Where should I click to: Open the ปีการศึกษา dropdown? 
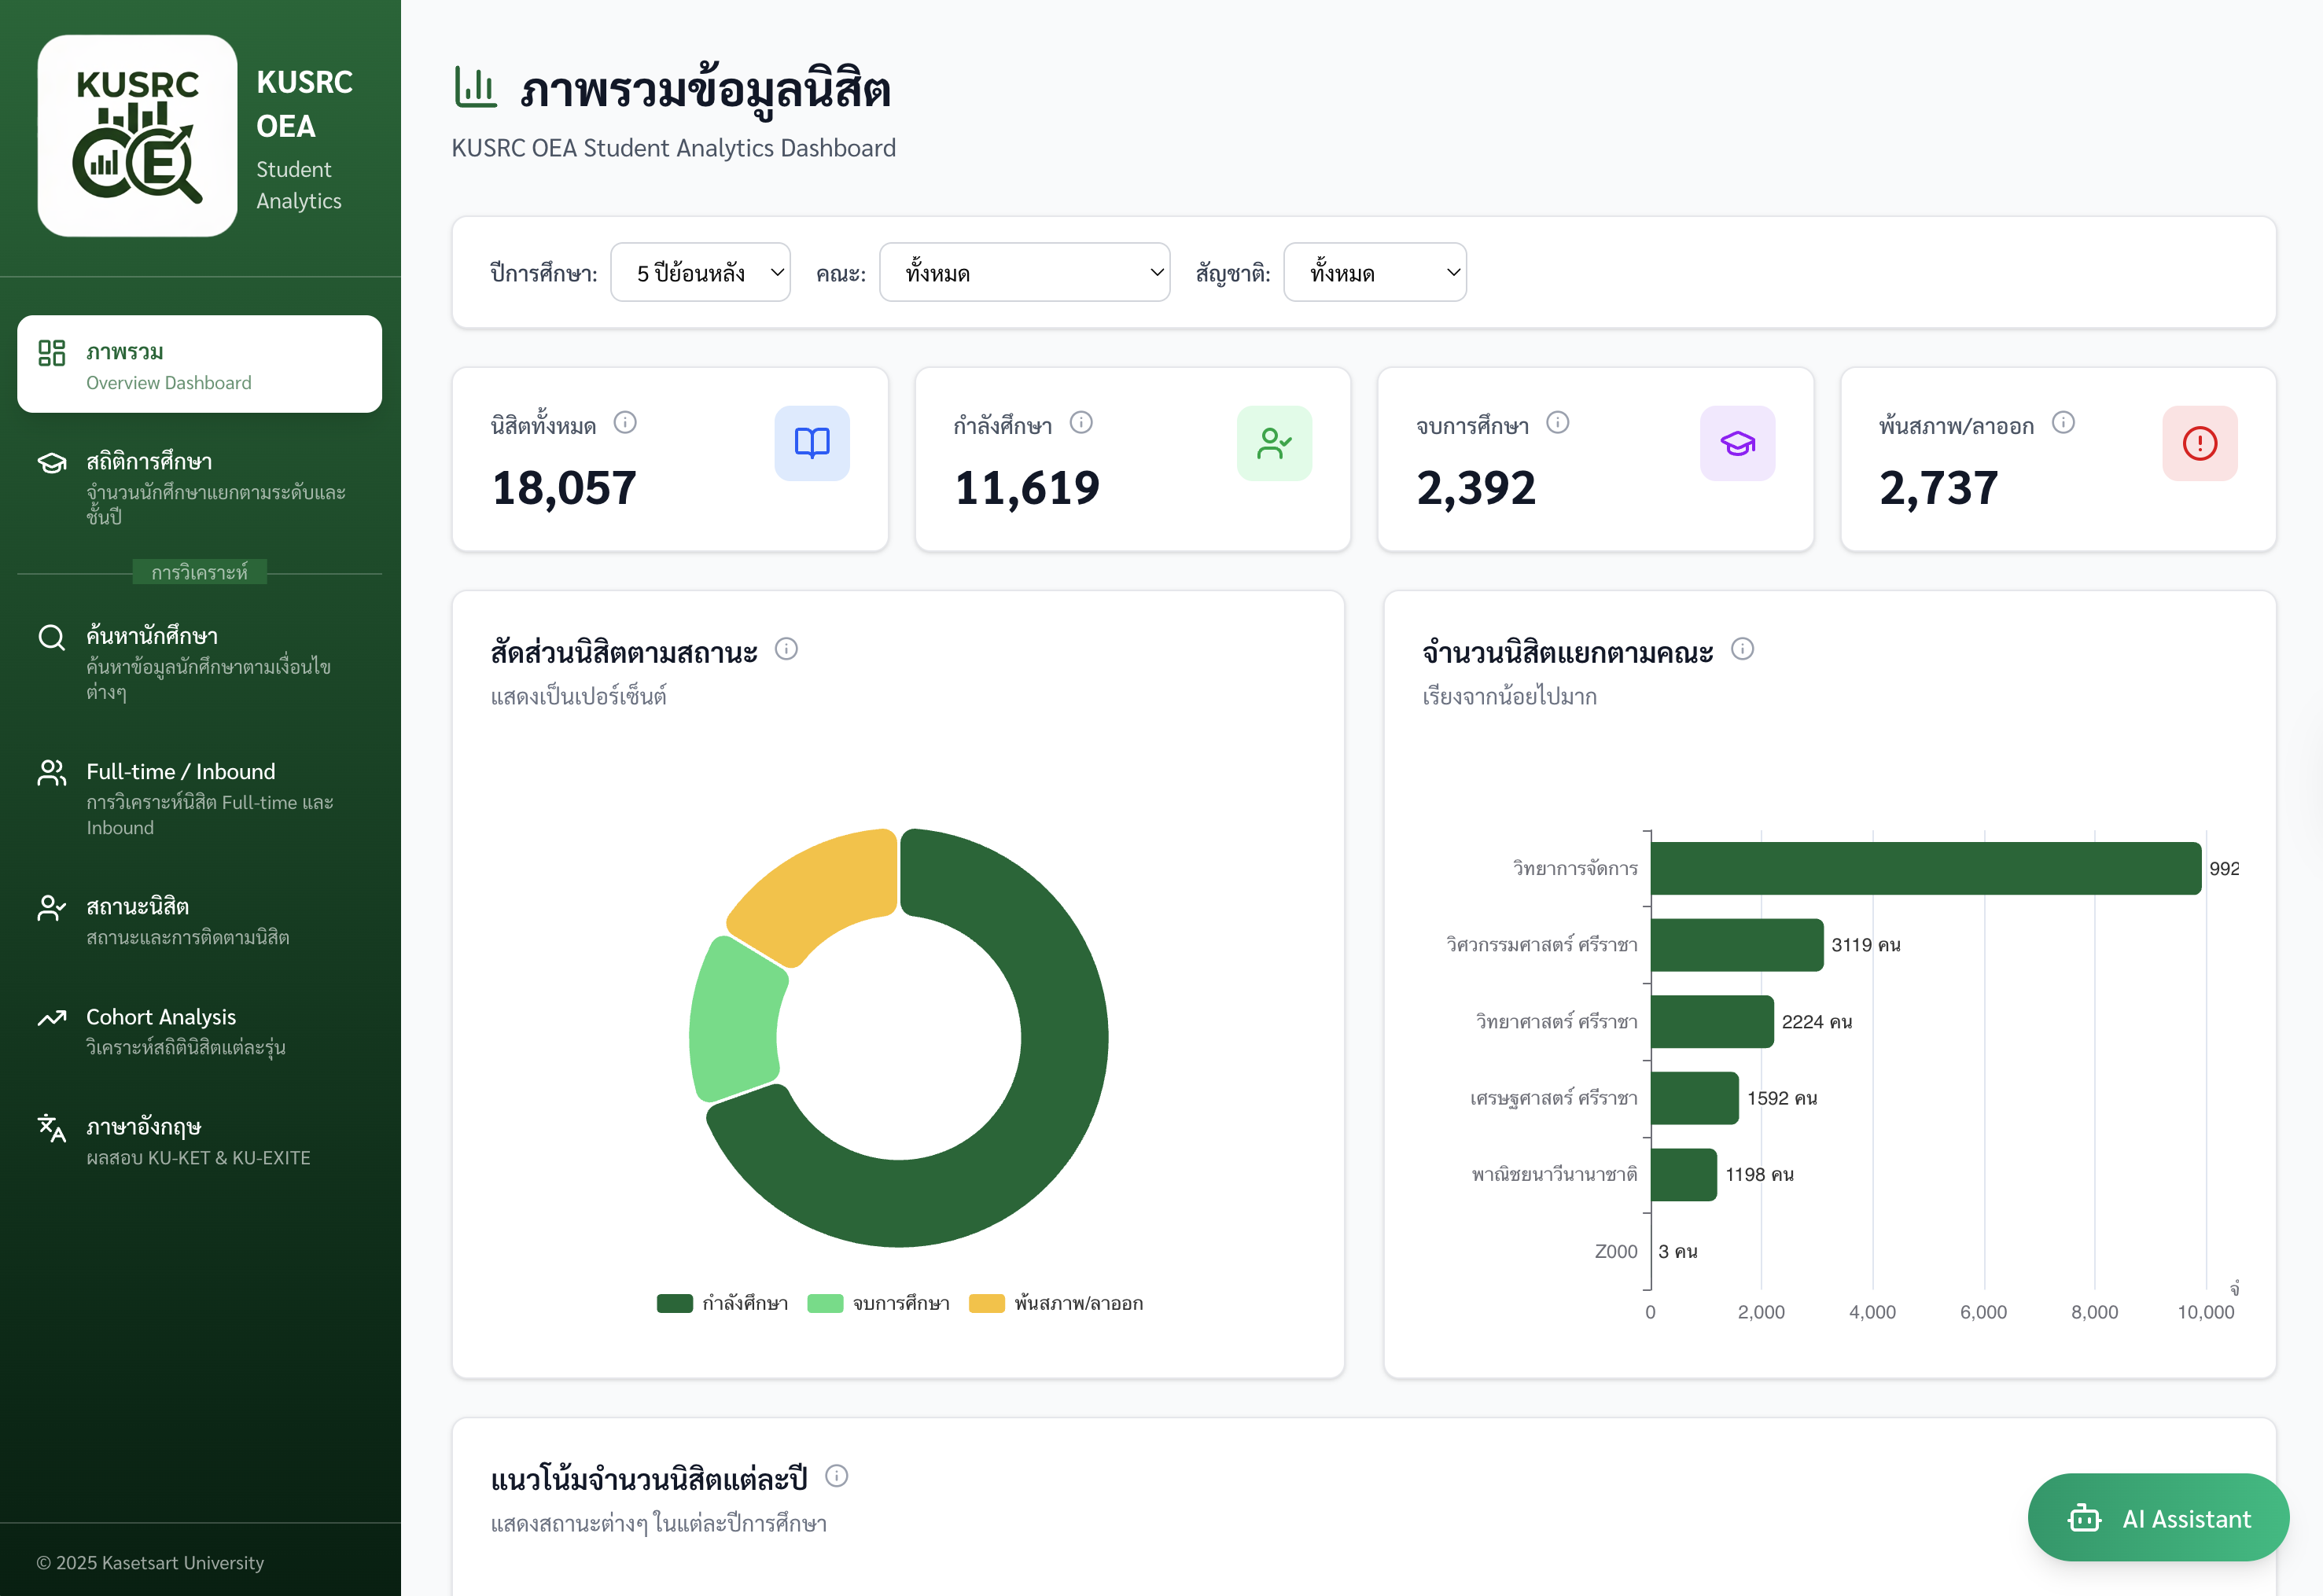tap(700, 273)
